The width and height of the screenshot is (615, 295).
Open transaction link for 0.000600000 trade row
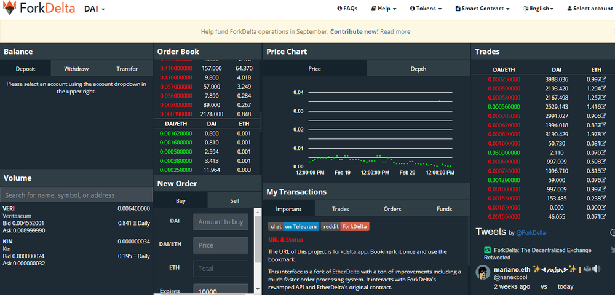[x=604, y=162]
